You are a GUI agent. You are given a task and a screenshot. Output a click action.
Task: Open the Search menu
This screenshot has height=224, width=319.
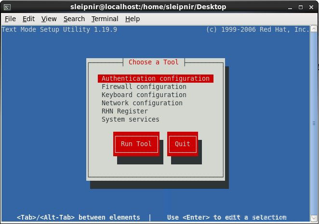tap(74, 19)
